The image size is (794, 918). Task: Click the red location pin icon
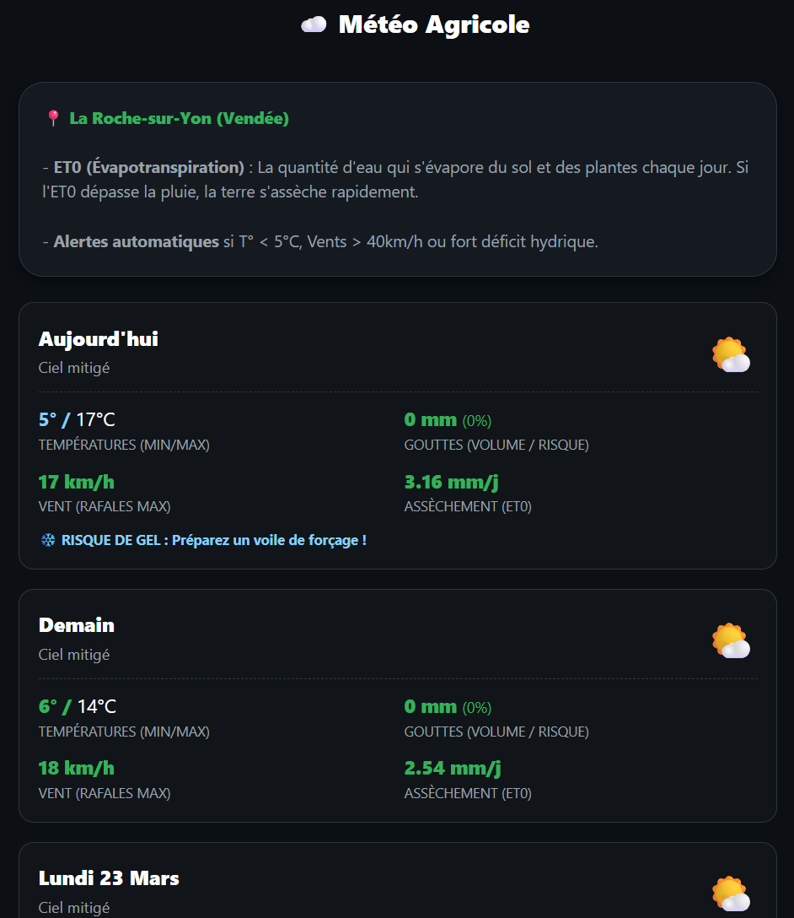(x=53, y=119)
